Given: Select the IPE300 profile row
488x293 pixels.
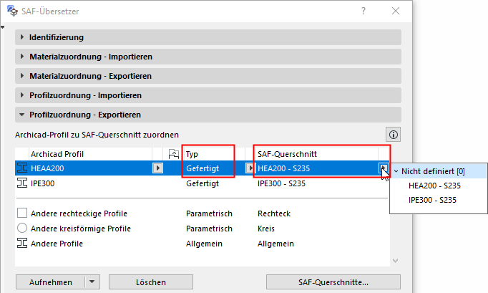Looking at the screenshot, I should pos(86,183).
